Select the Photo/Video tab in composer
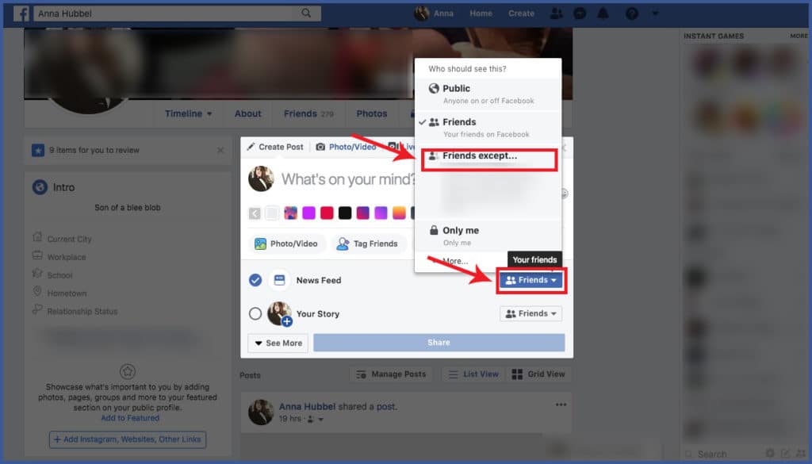The image size is (812, 464). pyautogui.click(x=346, y=147)
